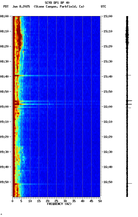138x217 pixels.
Task: Click the '50' frequency axis label
Action: 100,201
